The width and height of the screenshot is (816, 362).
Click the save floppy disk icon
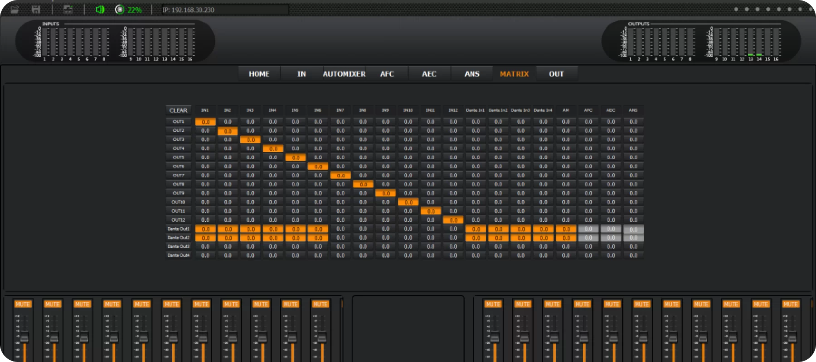[36, 10]
